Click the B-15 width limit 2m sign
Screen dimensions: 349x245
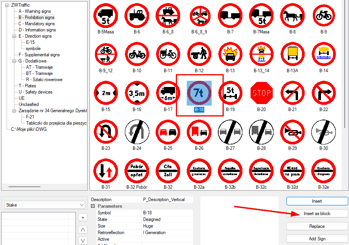(x=106, y=93)
